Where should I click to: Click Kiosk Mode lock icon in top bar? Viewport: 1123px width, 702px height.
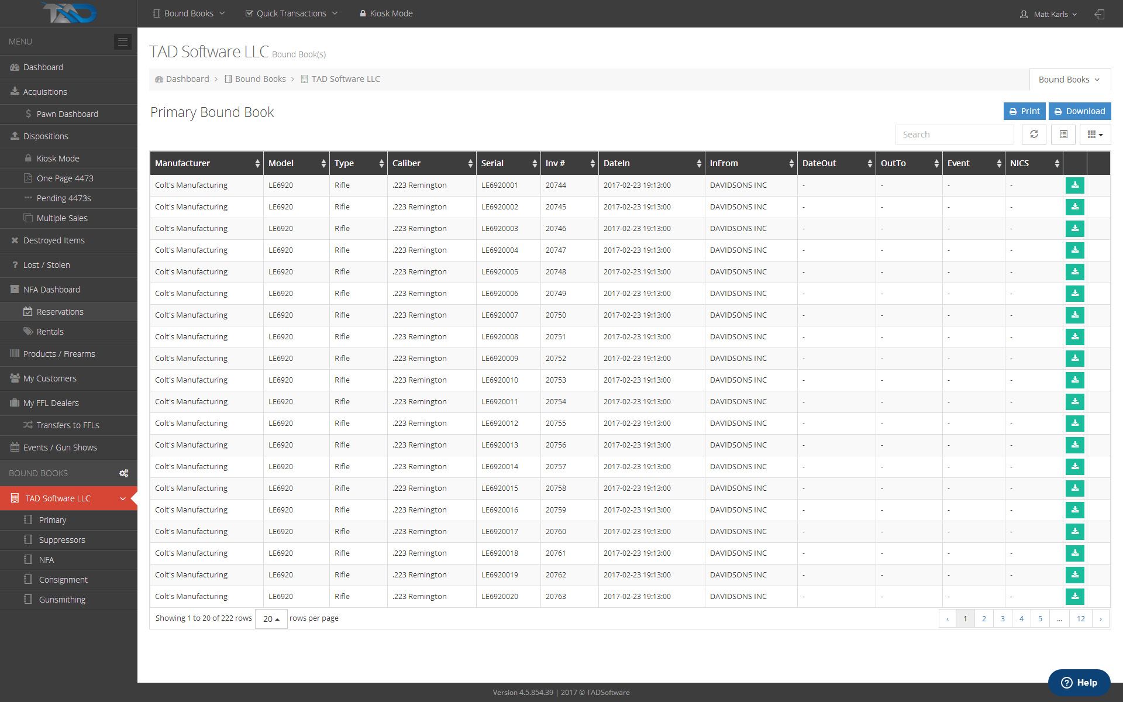click(363, 13)
